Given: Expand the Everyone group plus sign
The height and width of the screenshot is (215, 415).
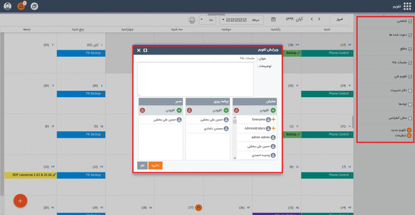Looking at the screenshot, I should [x=273, y=119].
